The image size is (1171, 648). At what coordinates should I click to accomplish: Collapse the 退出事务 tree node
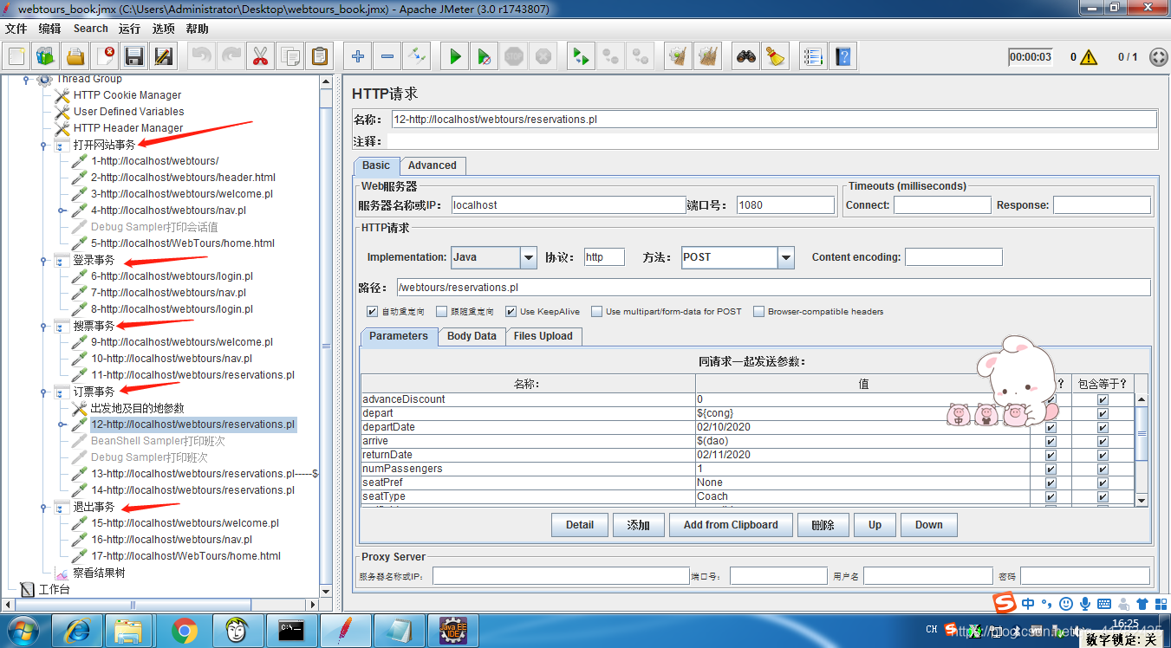click(42, 508)
